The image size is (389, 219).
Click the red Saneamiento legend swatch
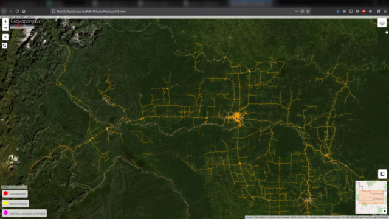point(5,193)
